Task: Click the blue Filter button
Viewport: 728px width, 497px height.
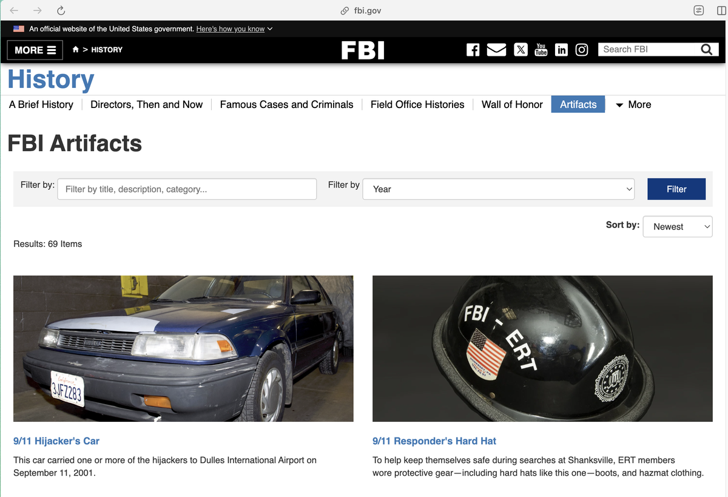Action: [x=676, y=189]
